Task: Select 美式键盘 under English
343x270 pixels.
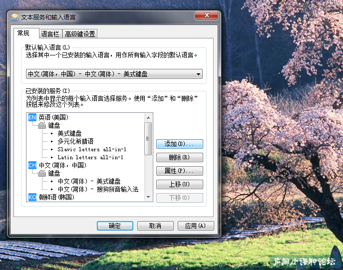Action: [x=69, y=133]
